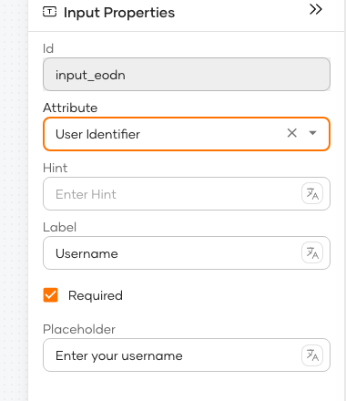Click the Id field label
Viewport: 346px width, 401px height.
[x=48, y=48]
